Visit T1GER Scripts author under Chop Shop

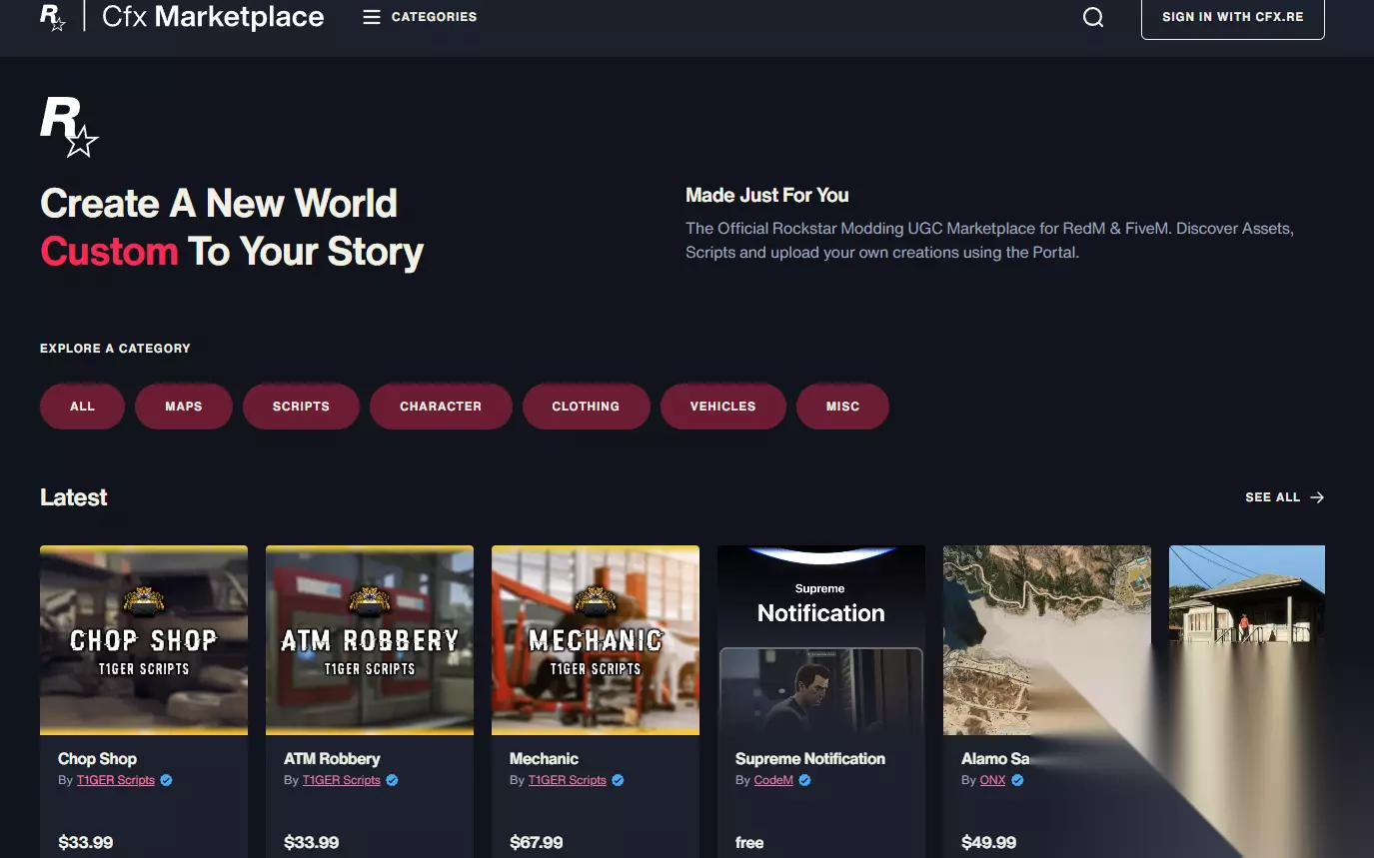point(116,780)
